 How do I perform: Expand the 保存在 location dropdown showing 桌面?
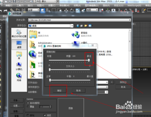coord(72,26)
